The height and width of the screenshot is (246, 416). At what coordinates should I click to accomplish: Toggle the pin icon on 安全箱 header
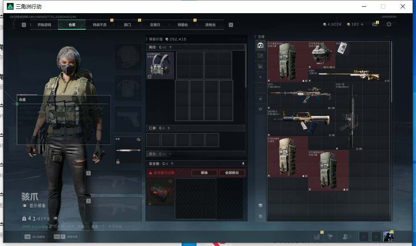243,164
